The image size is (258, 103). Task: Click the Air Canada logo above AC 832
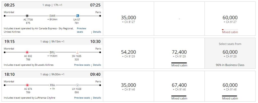click(x=27, y=52)
